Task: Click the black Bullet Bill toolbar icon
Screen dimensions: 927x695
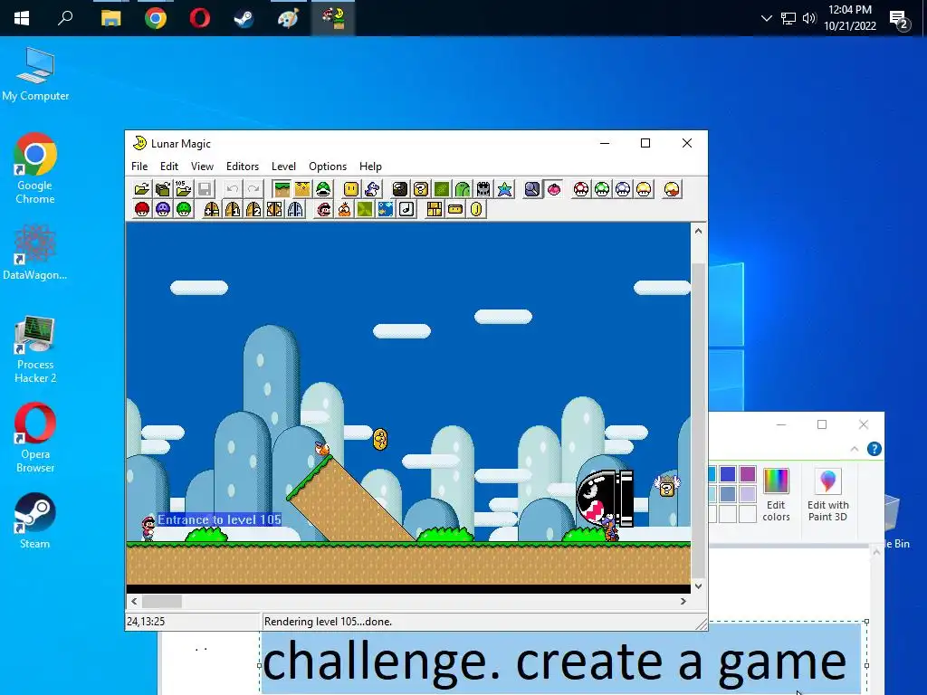Action: [x=400, y=189]
